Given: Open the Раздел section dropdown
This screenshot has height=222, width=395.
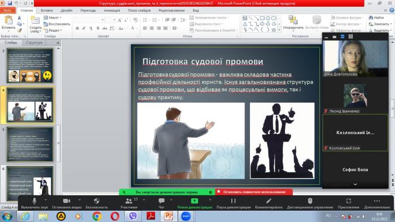Looking at the screenshot, I should tap(52, 30).
